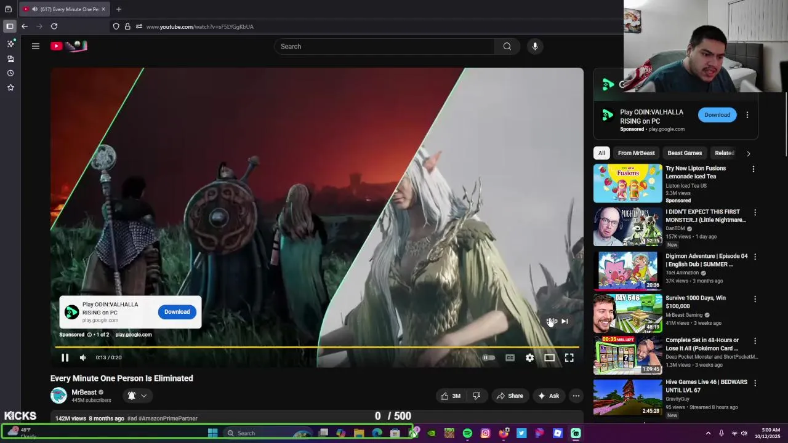The width and height of the screenshot is (788, 443).
Task: Enter fullscreen video mode
Action: (x=569, y=357)
